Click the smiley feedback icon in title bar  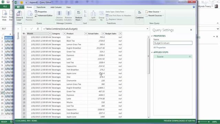tap(21, 2)
